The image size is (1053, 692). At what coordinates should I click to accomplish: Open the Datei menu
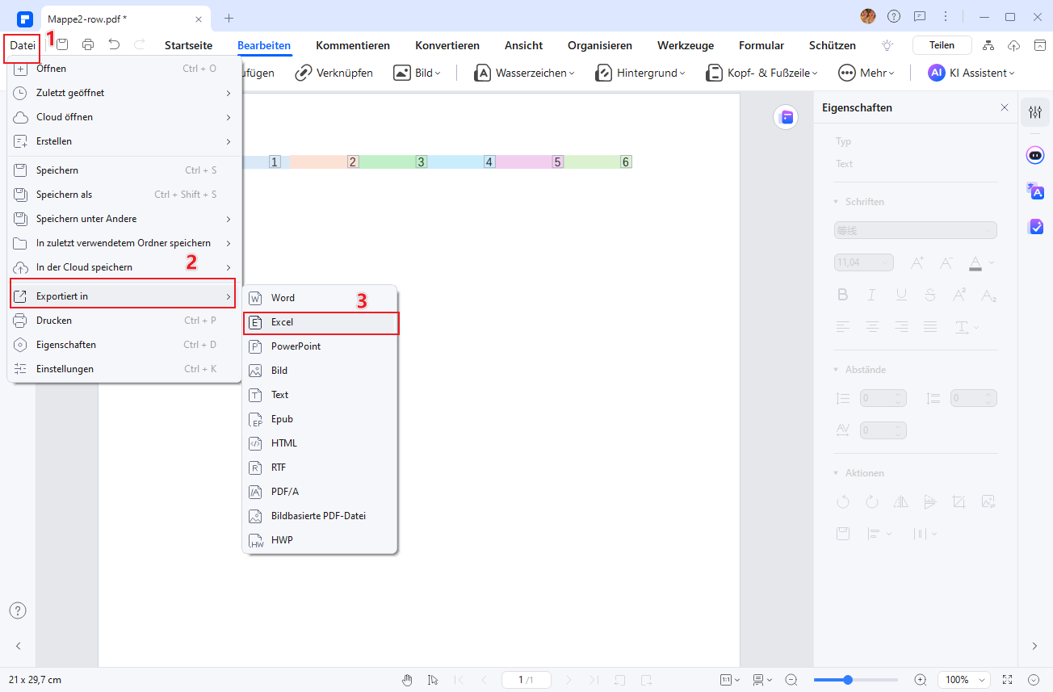coord(23,45)
